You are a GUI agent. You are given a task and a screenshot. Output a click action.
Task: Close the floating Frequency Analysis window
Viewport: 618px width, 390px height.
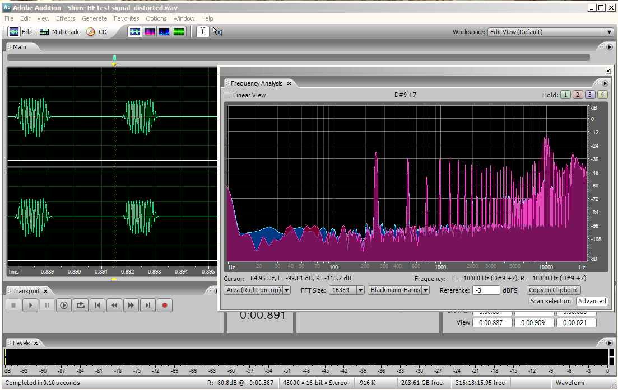608,71
